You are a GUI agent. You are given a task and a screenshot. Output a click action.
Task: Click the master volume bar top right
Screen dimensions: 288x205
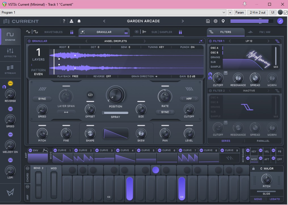click(x=252, y=21)
